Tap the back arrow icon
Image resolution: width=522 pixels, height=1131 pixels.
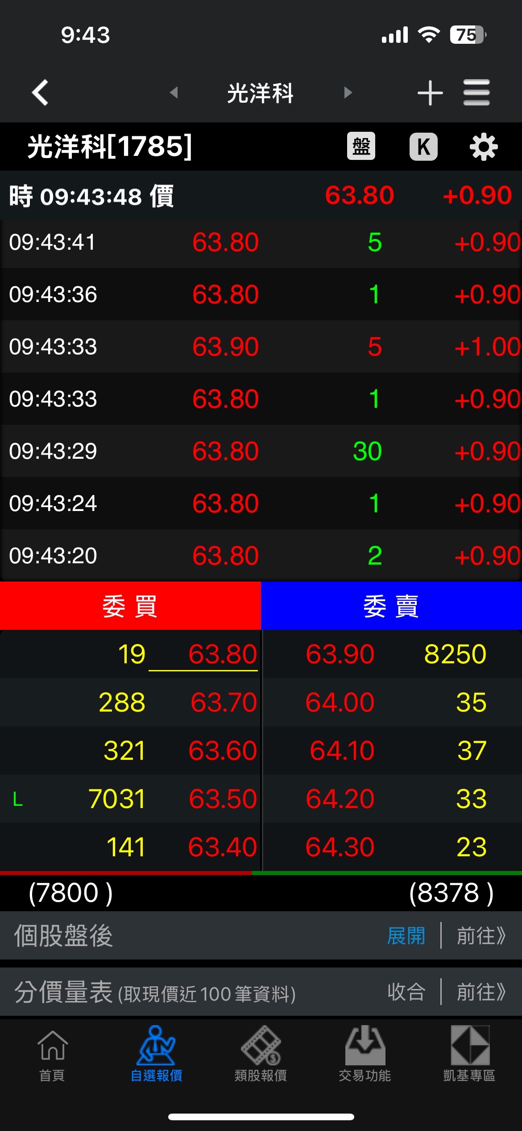click(x=40, y=93)
